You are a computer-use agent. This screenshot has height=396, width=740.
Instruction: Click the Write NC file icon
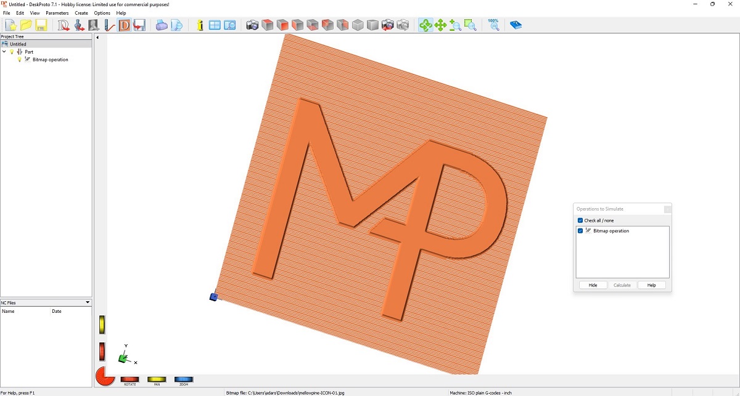(139, 25)
